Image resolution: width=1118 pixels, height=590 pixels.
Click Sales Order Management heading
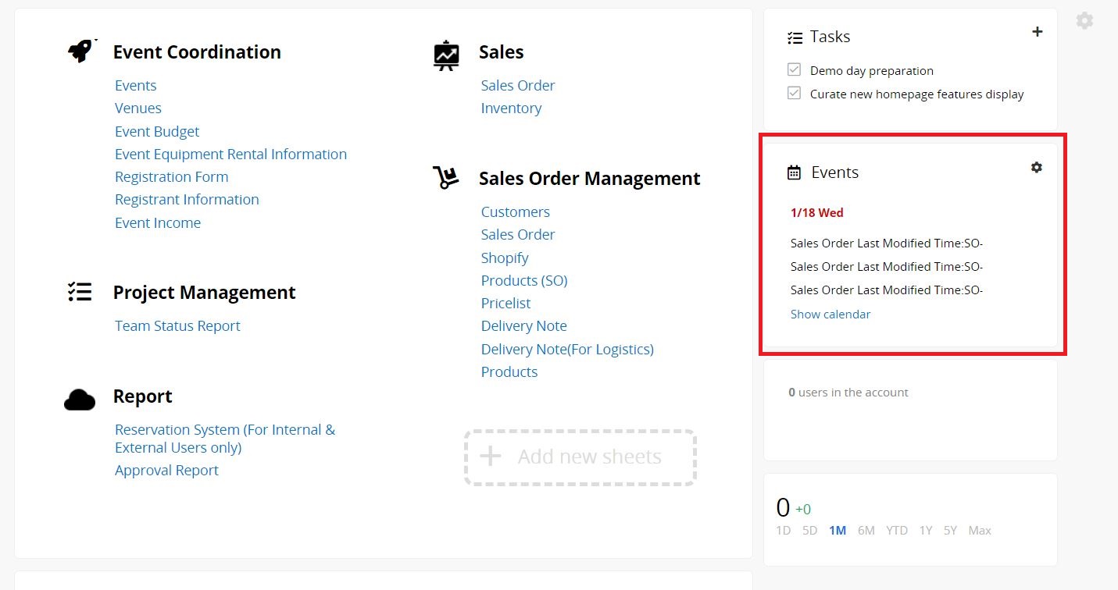click(590, 179)
